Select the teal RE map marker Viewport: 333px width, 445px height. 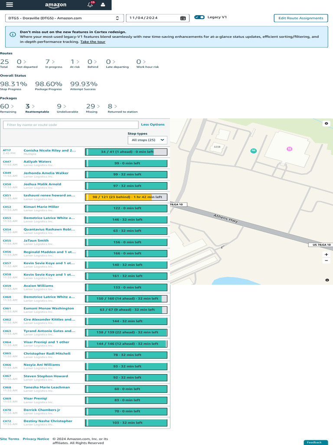(253, 151)
